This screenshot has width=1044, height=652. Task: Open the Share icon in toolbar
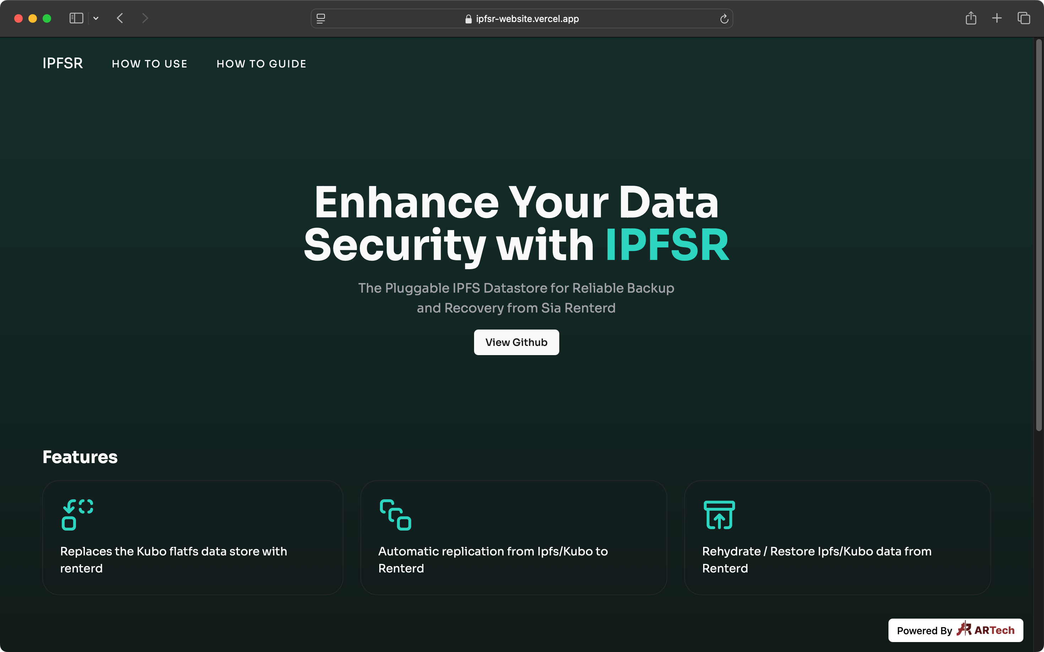pyautogui.click(x=971, y=18)
